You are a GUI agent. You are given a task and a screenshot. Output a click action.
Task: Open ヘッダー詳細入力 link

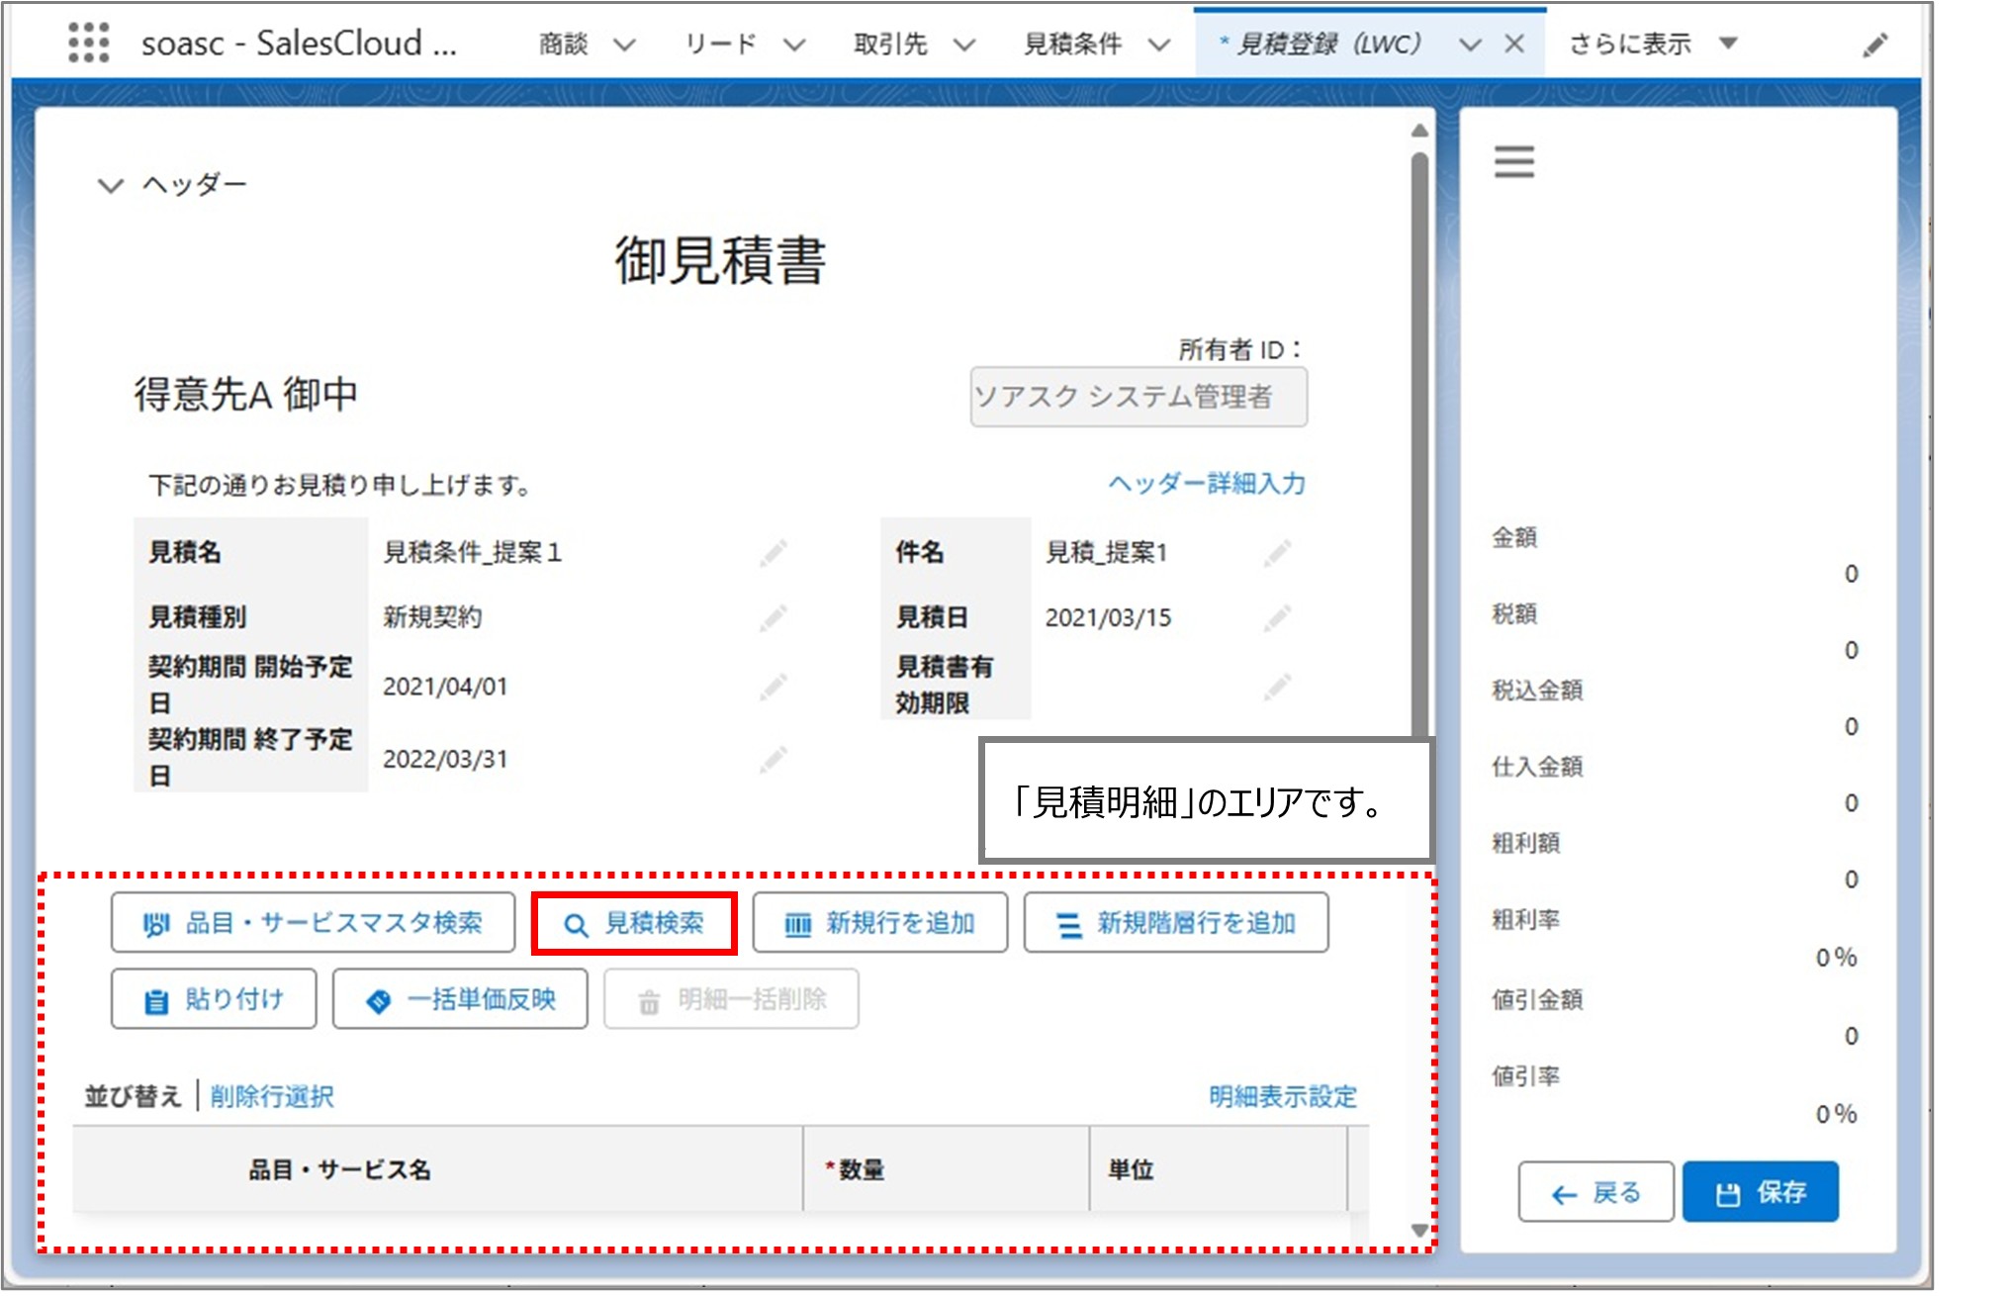pos(1205,484)
